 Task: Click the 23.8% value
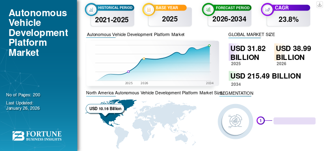(x=288, y=19)
